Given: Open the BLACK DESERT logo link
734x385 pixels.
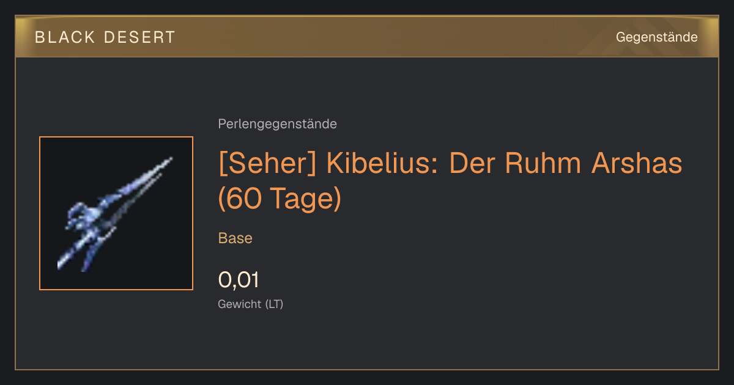Looking at the screenshot, I should click(x=105, y=37).
